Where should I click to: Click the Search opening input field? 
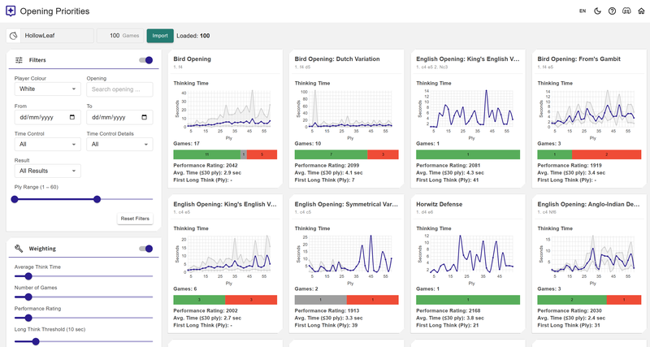click(119, 89)
